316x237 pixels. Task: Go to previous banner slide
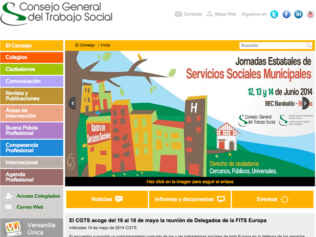72,103
